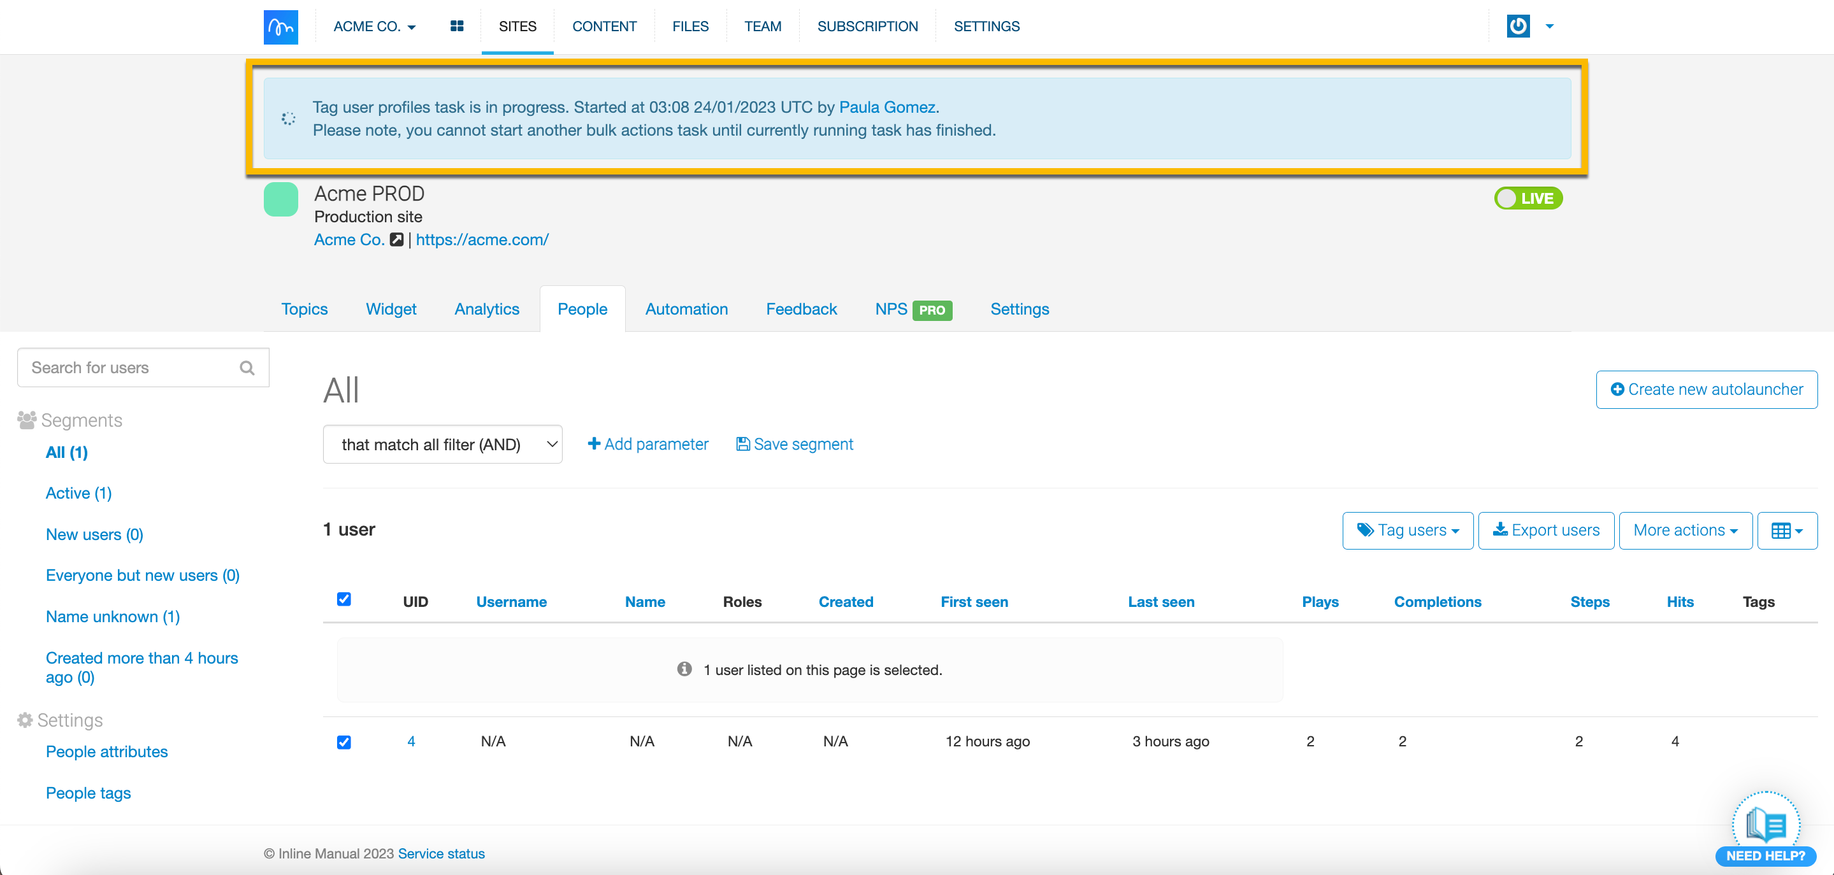This screenshot has width=1834, height=875.
Task: Click the Inline Manual logo icon
Action: pos(280,27)
